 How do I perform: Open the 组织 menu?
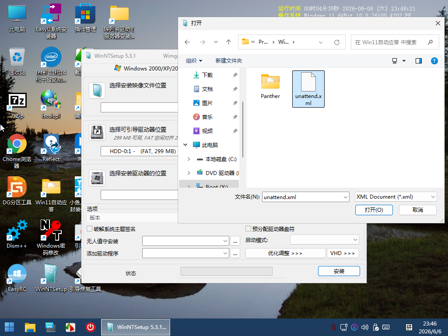194,60
